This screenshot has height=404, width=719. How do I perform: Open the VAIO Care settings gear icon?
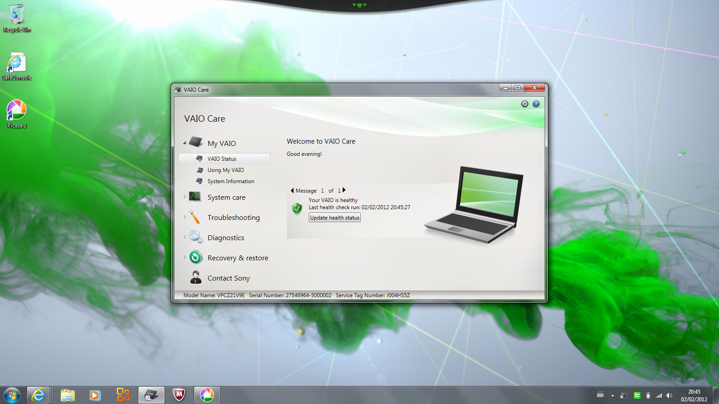pos(525,104)
